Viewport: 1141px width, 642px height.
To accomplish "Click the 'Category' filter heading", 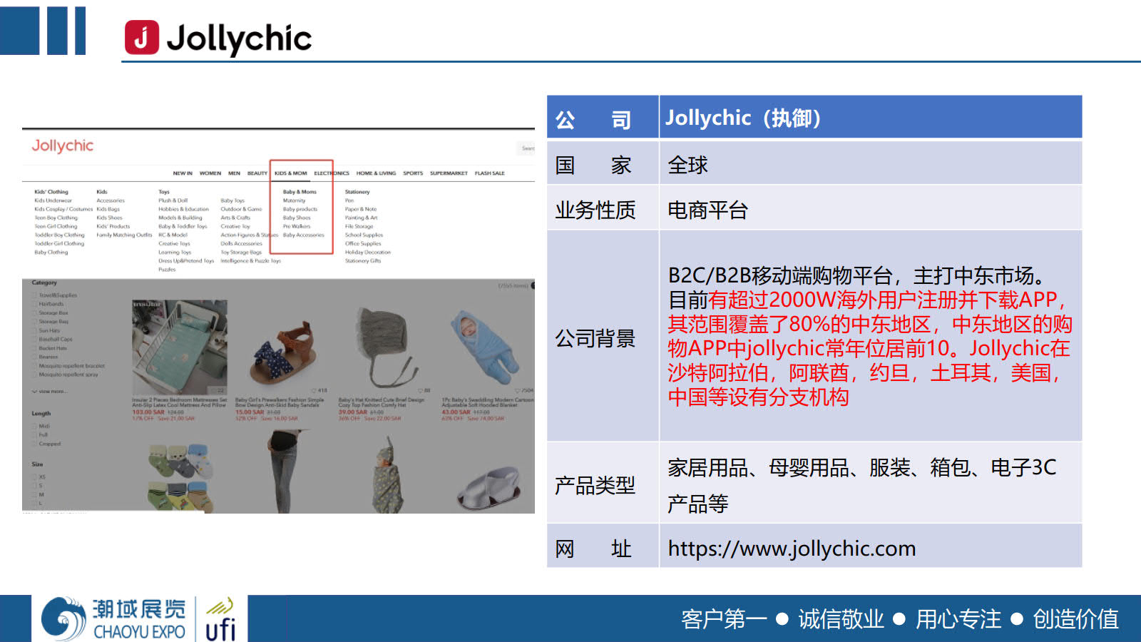I will (44, 283).
